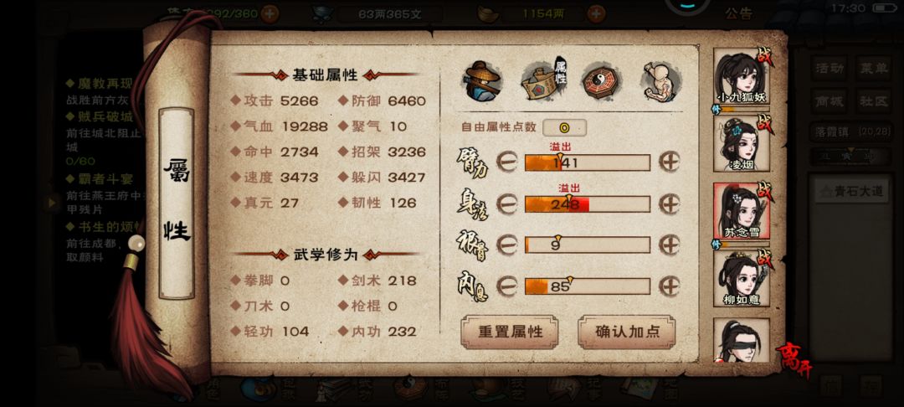This screenshot has height=407, width=904.
Task: Click the 确认加点 button
Action: point(627,332)
